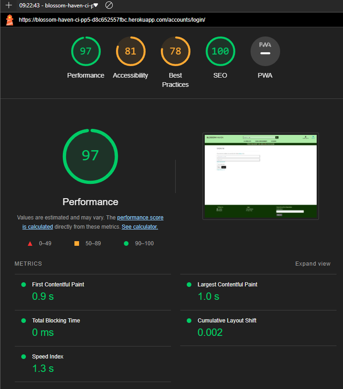Click the Largest Contentful Paint metric label
This screenshot has width=343, height=389.
click(x=227, y=285)
